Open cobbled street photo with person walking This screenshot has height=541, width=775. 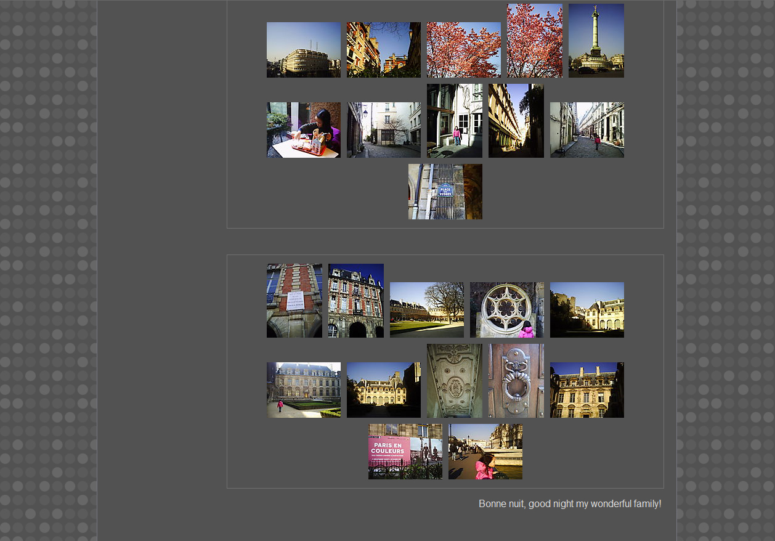586,130
